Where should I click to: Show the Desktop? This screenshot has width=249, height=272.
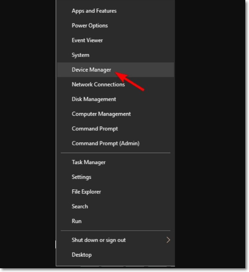click(82, 255)
